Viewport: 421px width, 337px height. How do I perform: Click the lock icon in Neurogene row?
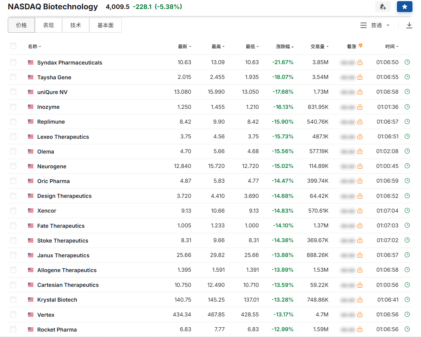pyautogui.click(x=360, y=166)
